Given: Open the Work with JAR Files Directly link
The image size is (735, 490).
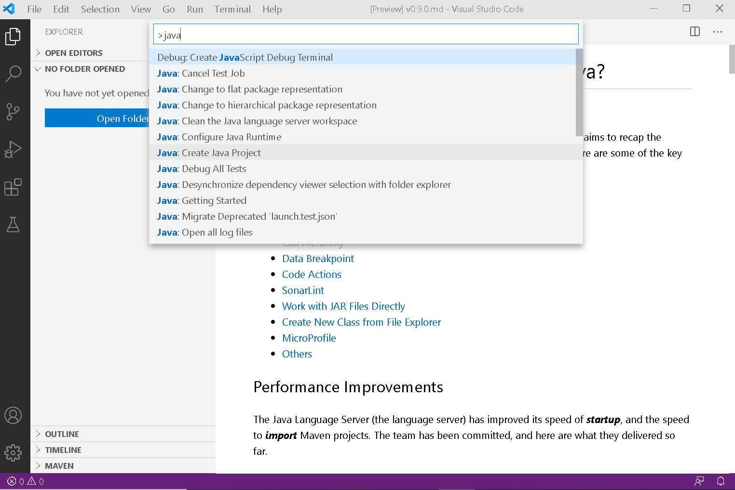Looking at the screenshot, I should [343, 306].
